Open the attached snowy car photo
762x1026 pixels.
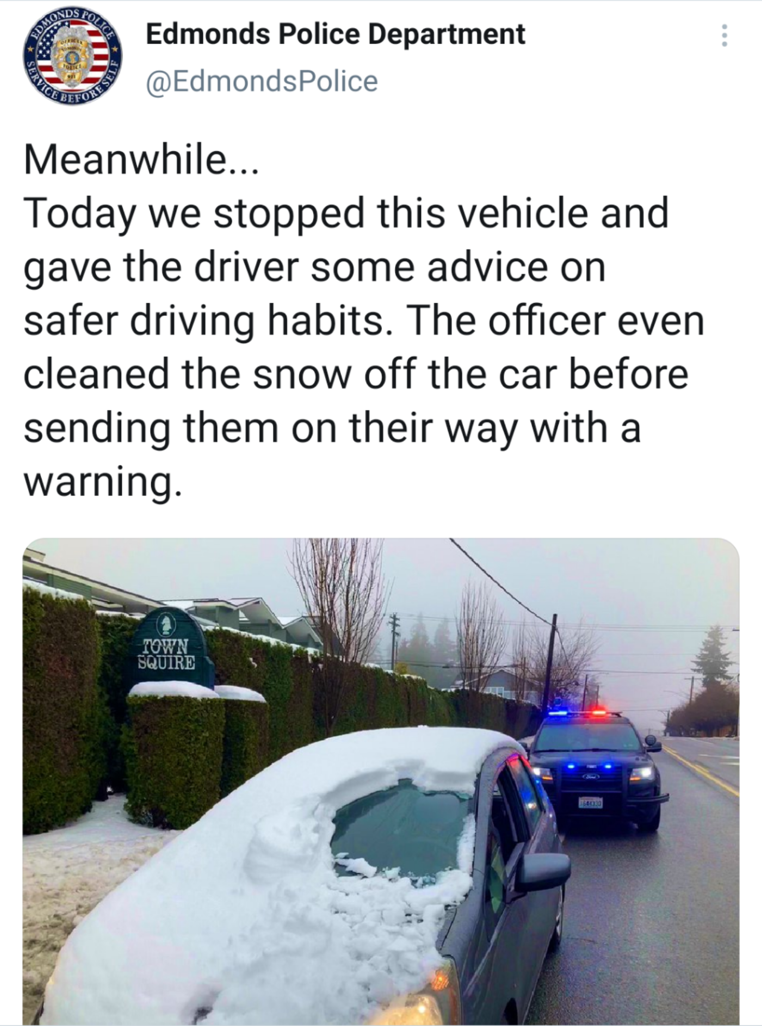(x=381, y=782)
